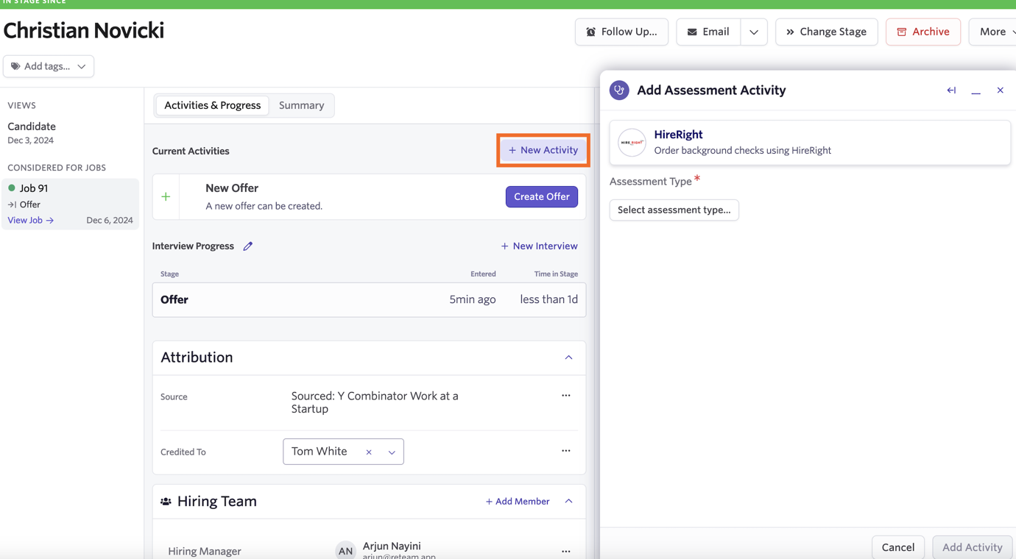
Task: Open the three-dot menu for Hiring Manager row
Action: click(565, 551)
